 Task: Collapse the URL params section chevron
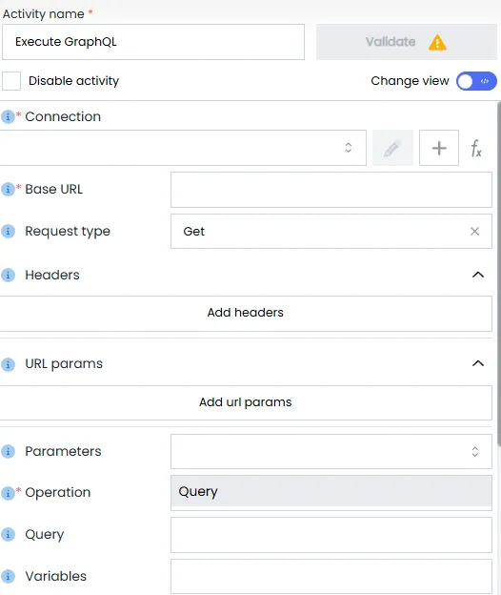tap(478, 363)
